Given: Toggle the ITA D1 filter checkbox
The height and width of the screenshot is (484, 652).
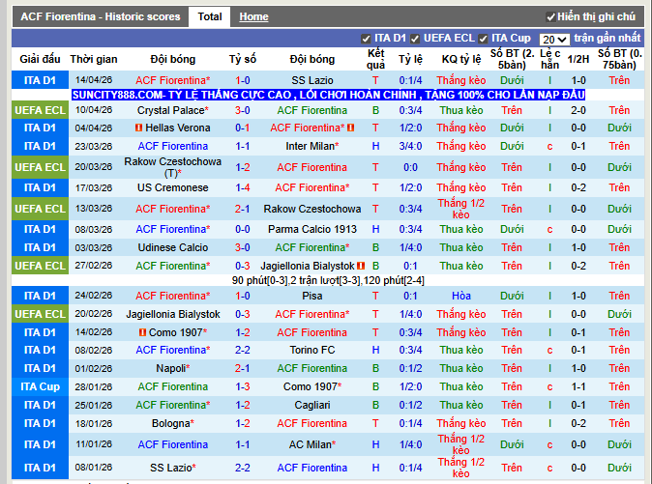Looking at the screenshot, I should (x=367, y=39).
